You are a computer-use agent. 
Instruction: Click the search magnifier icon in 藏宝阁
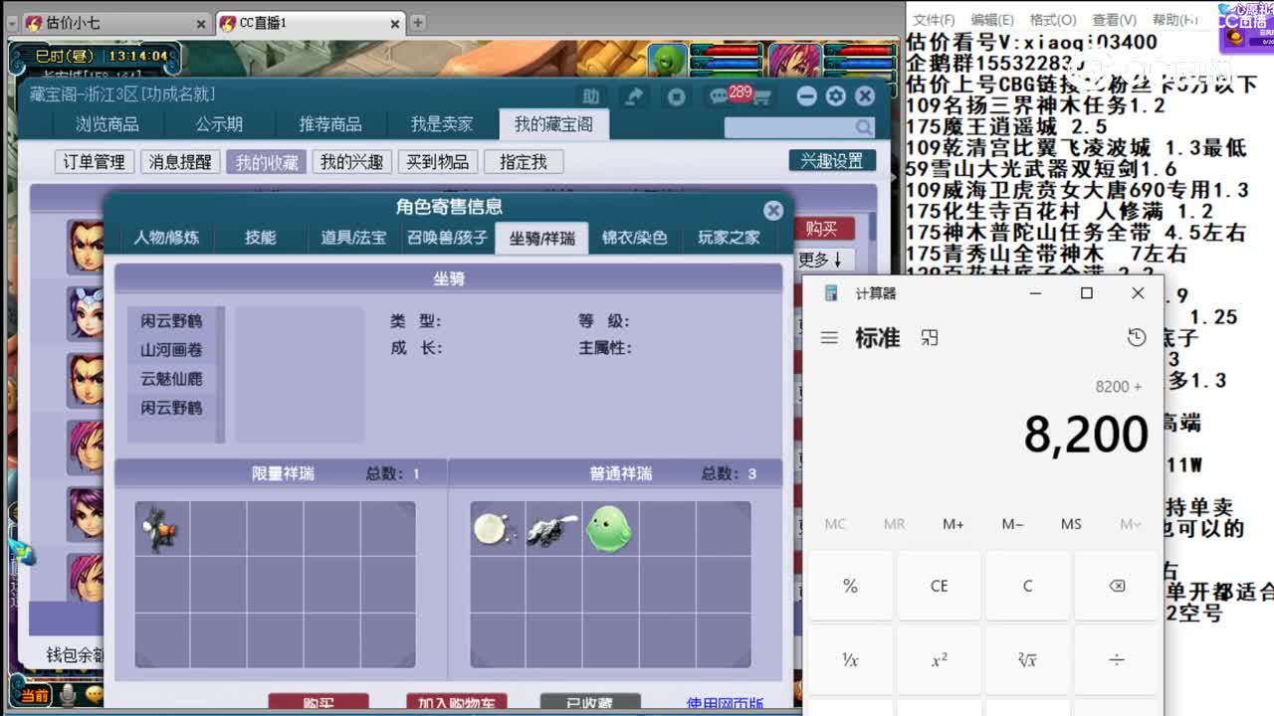(x=864, y=127)
